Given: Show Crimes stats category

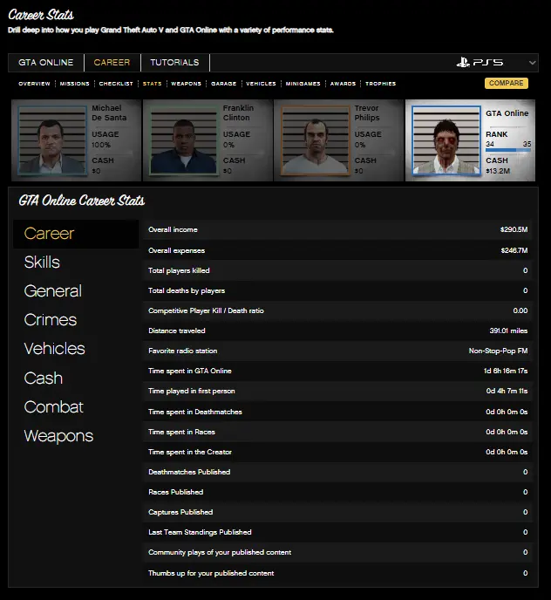Looking at the screenshot, I should click(51, 320).
